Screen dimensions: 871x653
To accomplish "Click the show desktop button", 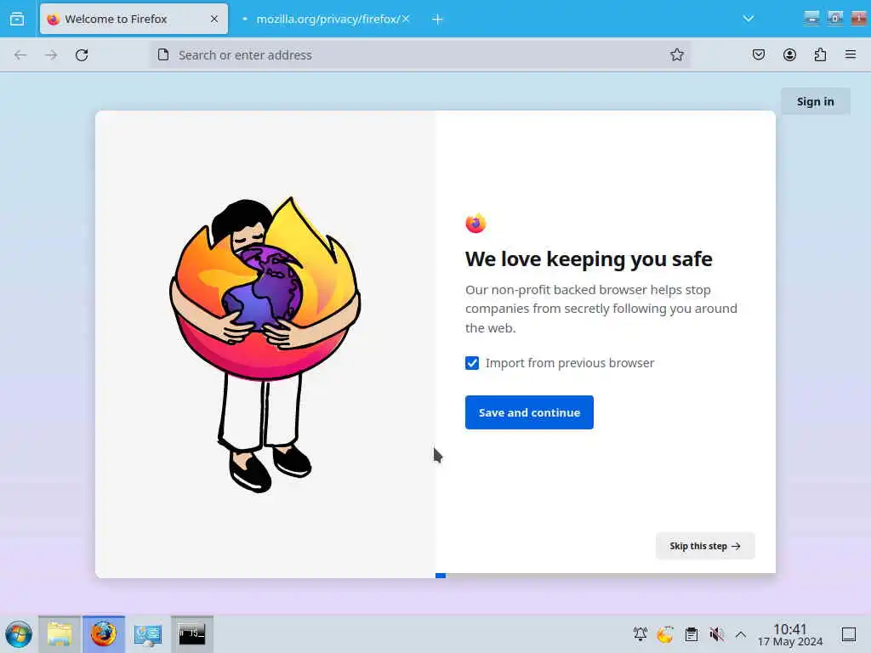I will tap(849, 634).
